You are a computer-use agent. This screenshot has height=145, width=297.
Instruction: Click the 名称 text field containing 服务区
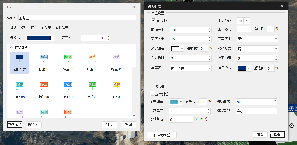coord(77,18)
